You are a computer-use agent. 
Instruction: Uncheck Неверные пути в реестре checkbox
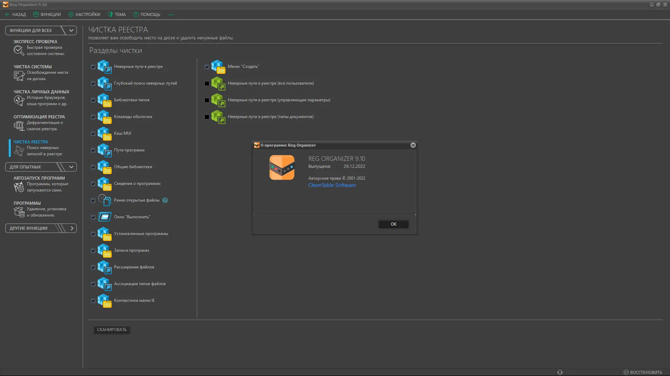[93, 67]
